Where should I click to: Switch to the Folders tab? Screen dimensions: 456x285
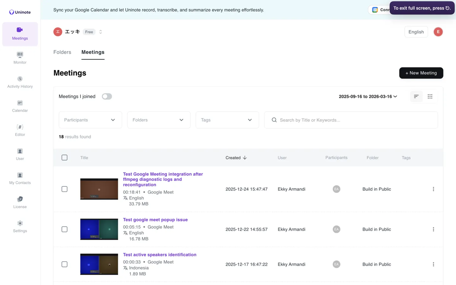62,52
